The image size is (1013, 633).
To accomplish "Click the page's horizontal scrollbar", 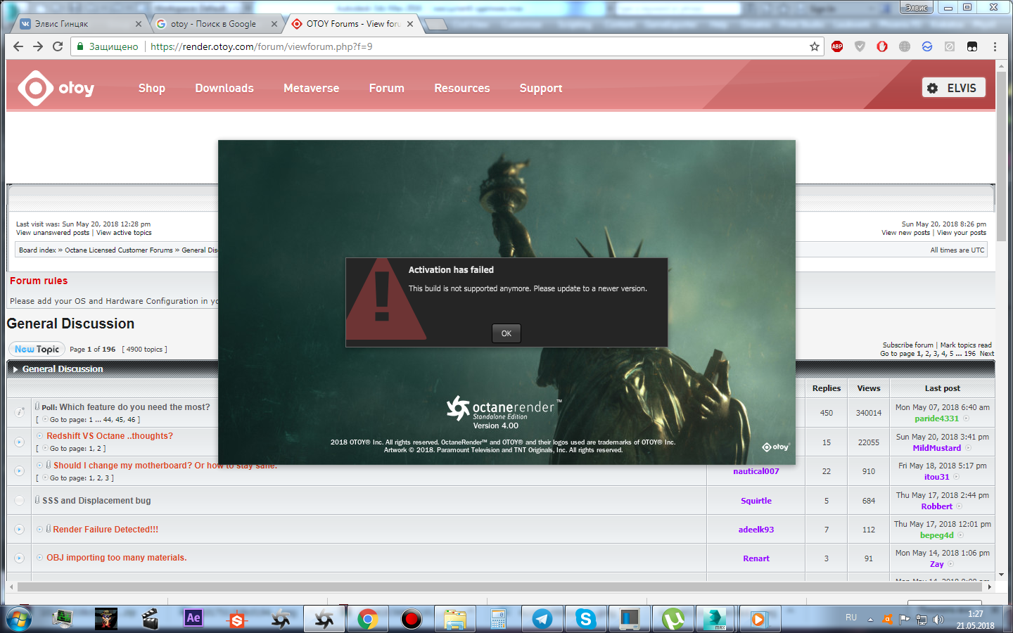I will click(x=499, y=587).
